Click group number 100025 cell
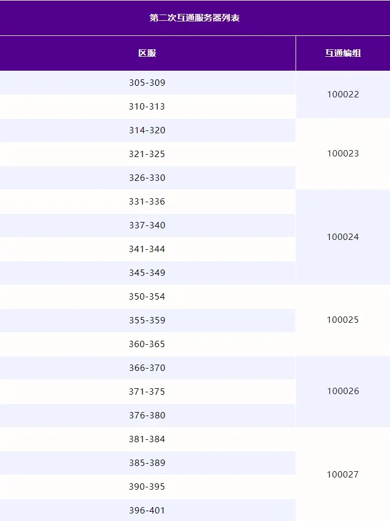 pos(343,320)
